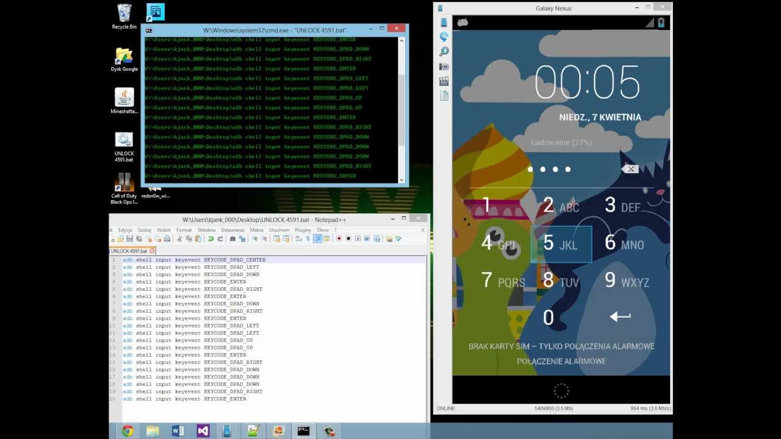Screen dimensions: 781x439
Task: Click the red Record Macro button in Notepad++
Action: (339, 238)
